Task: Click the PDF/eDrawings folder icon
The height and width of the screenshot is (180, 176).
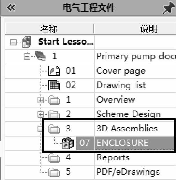Action: pos(54,172)
